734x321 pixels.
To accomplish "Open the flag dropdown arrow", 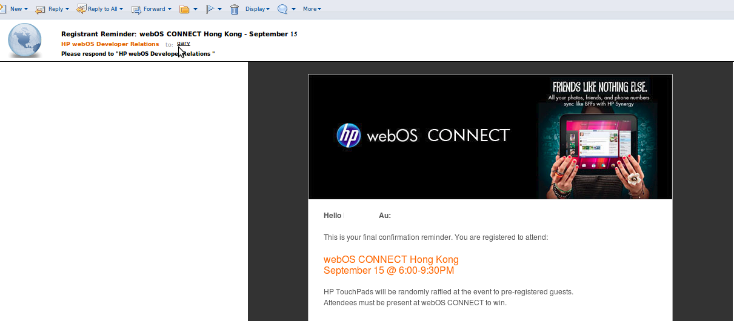I will click(219, 9).
